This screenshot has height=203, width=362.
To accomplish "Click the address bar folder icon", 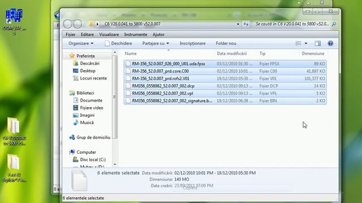I will click(x=91, y=24).
